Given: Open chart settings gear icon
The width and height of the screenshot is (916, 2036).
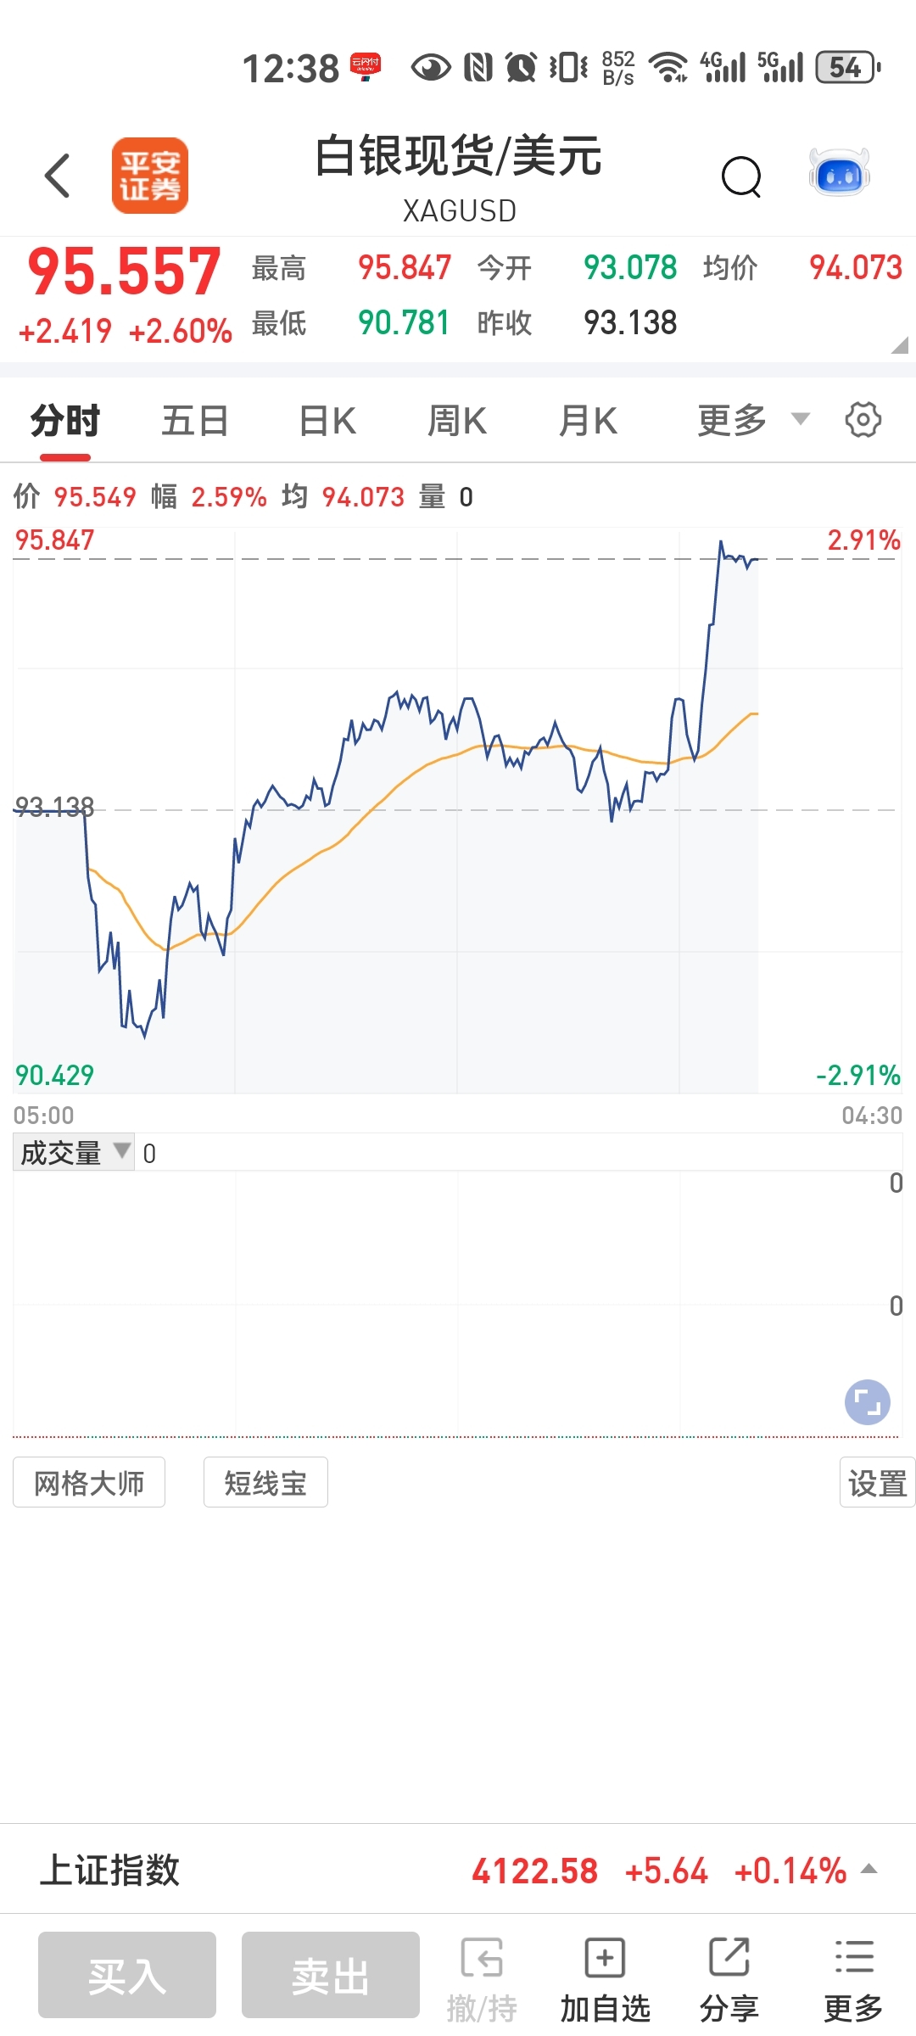Looking at the screenshot, I should [863, 420].
